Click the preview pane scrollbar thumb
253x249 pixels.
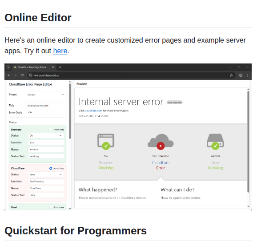tap(248, 142)
